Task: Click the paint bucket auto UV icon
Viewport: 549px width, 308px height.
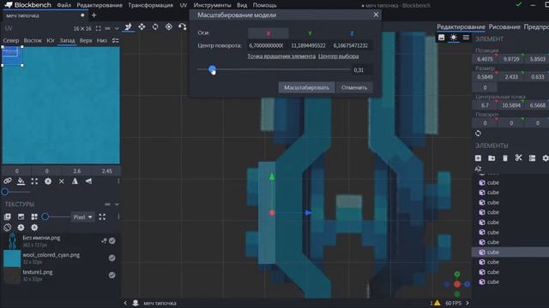Action: [x=21, y=181]
